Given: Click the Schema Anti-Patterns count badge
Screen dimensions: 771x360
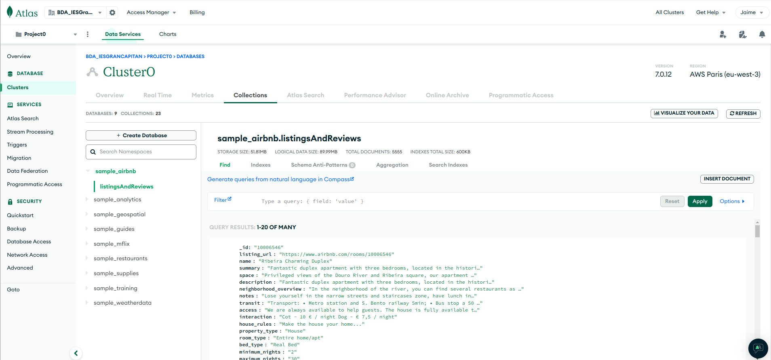Looking at the screenshot, I should pyautogui.click(x=352, y=165).
